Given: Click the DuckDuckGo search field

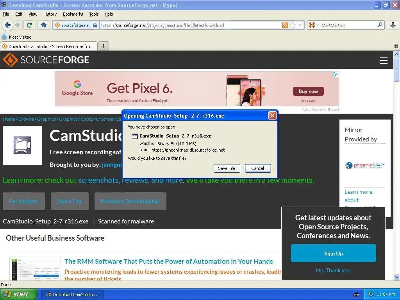Looking at the screenshot, I should click(x=348, y=25).
